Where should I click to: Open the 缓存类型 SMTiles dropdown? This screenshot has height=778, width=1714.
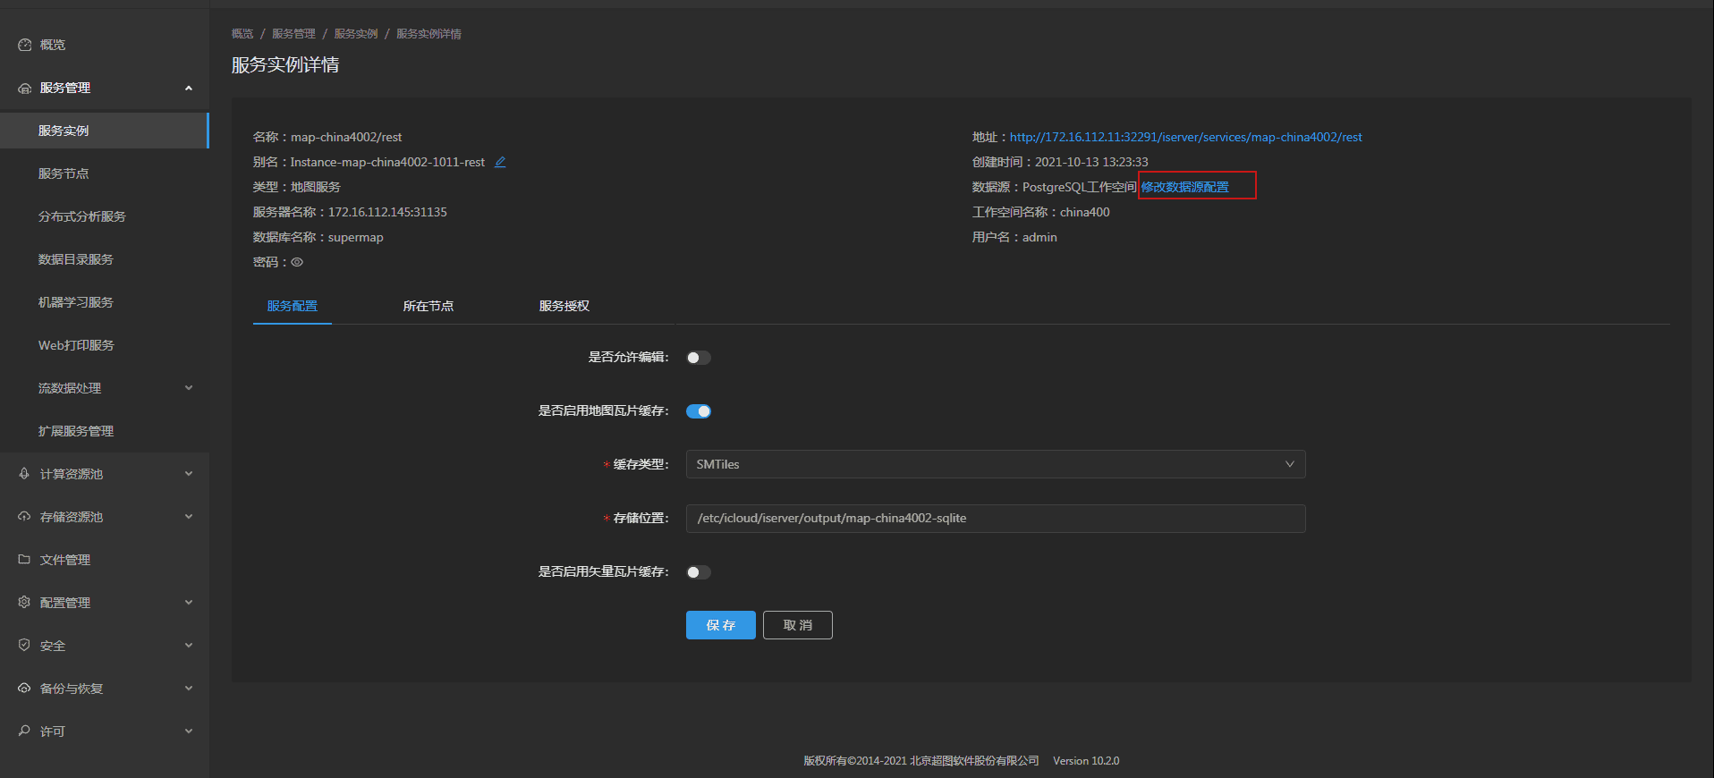(x=996, y=464)
